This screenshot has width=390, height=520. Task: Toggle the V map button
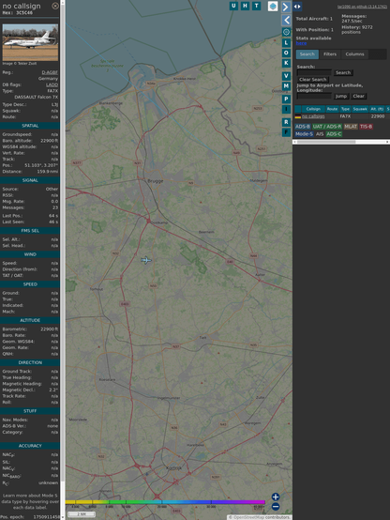(x=286, y=76)
